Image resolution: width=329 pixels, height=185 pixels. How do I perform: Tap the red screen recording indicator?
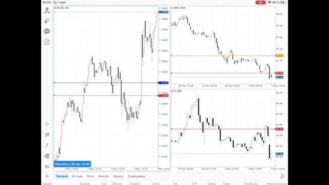click(x=261, y=3)
